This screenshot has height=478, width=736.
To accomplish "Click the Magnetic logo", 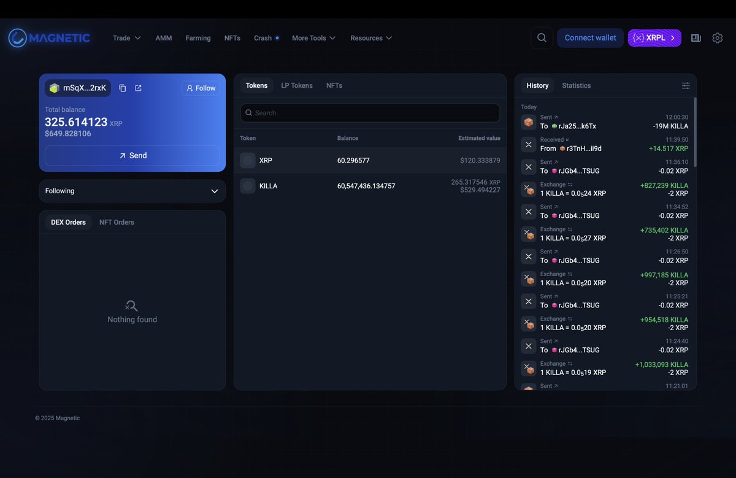I will point(49,38).
